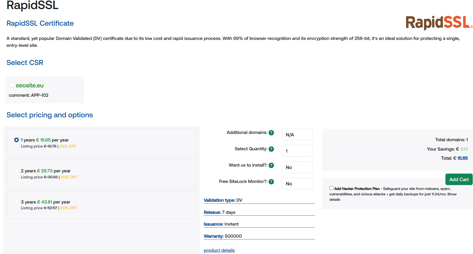473x254 pixels.
Task: Select the 1 years pricing option
Action: click(x=16, y=140)
